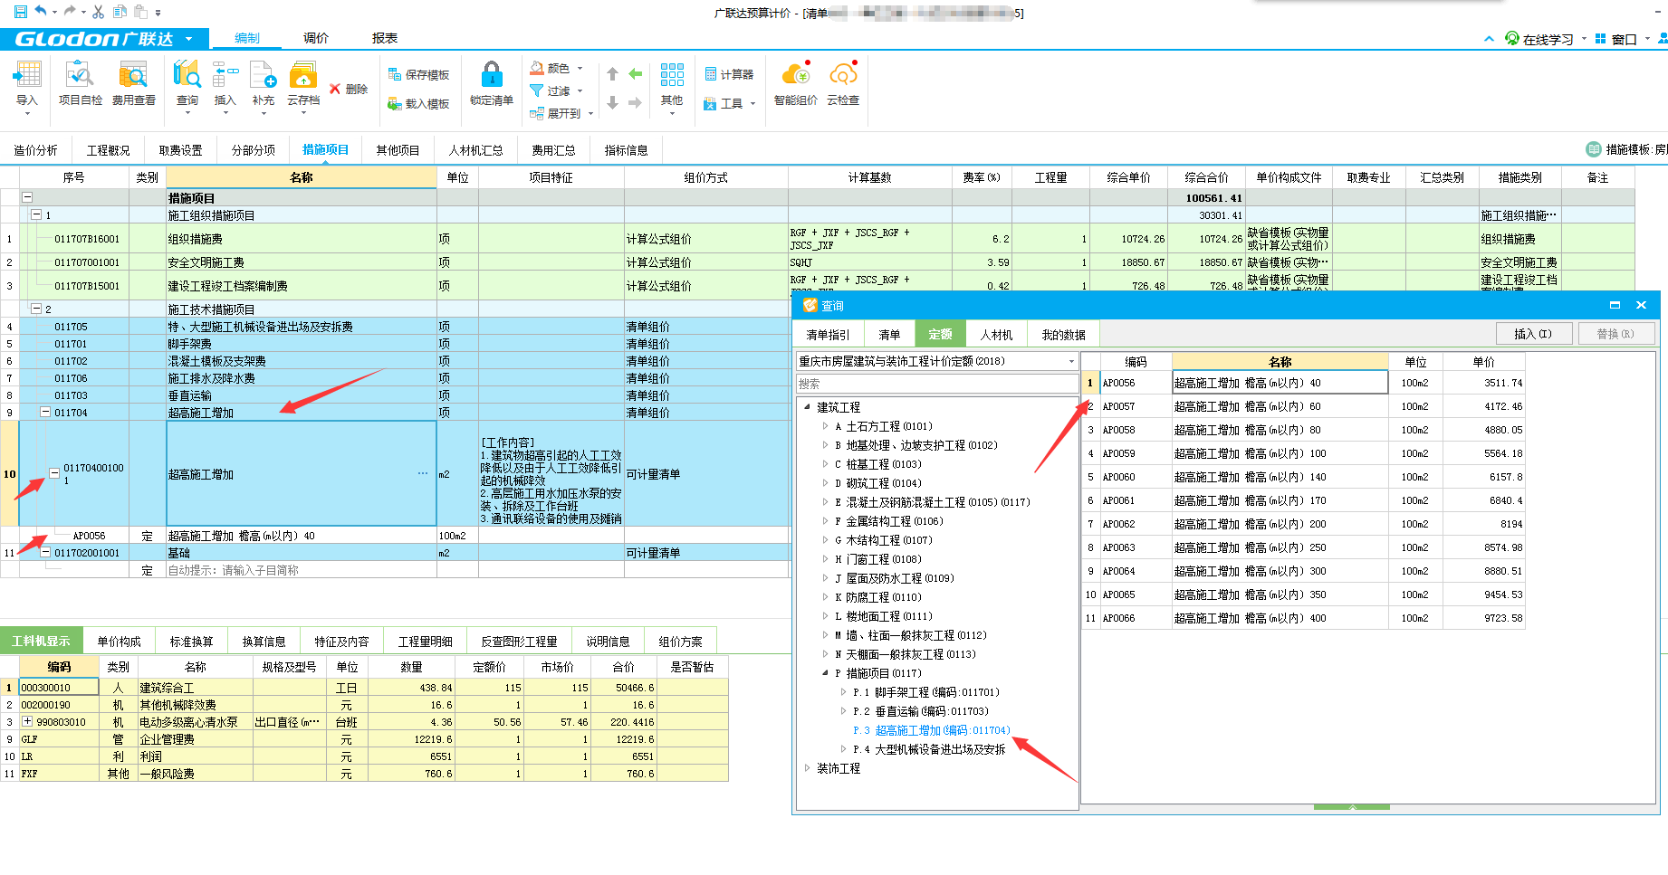The width and height of the screenshot is (1668, 875).
Task: Expand 装饰工程 tree node
Action: pos(808,768)
